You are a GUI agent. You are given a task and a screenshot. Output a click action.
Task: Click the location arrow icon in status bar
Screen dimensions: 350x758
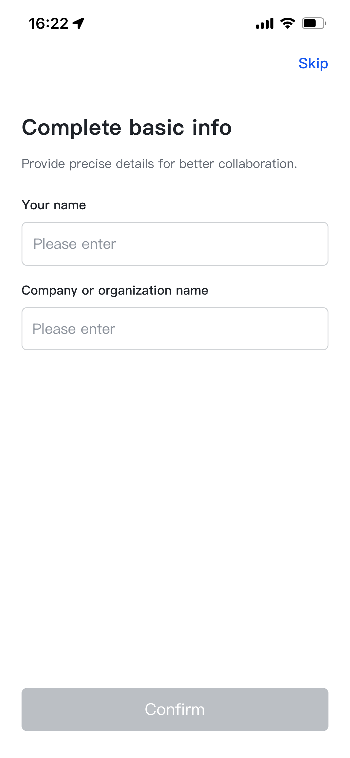coord(77,22)
